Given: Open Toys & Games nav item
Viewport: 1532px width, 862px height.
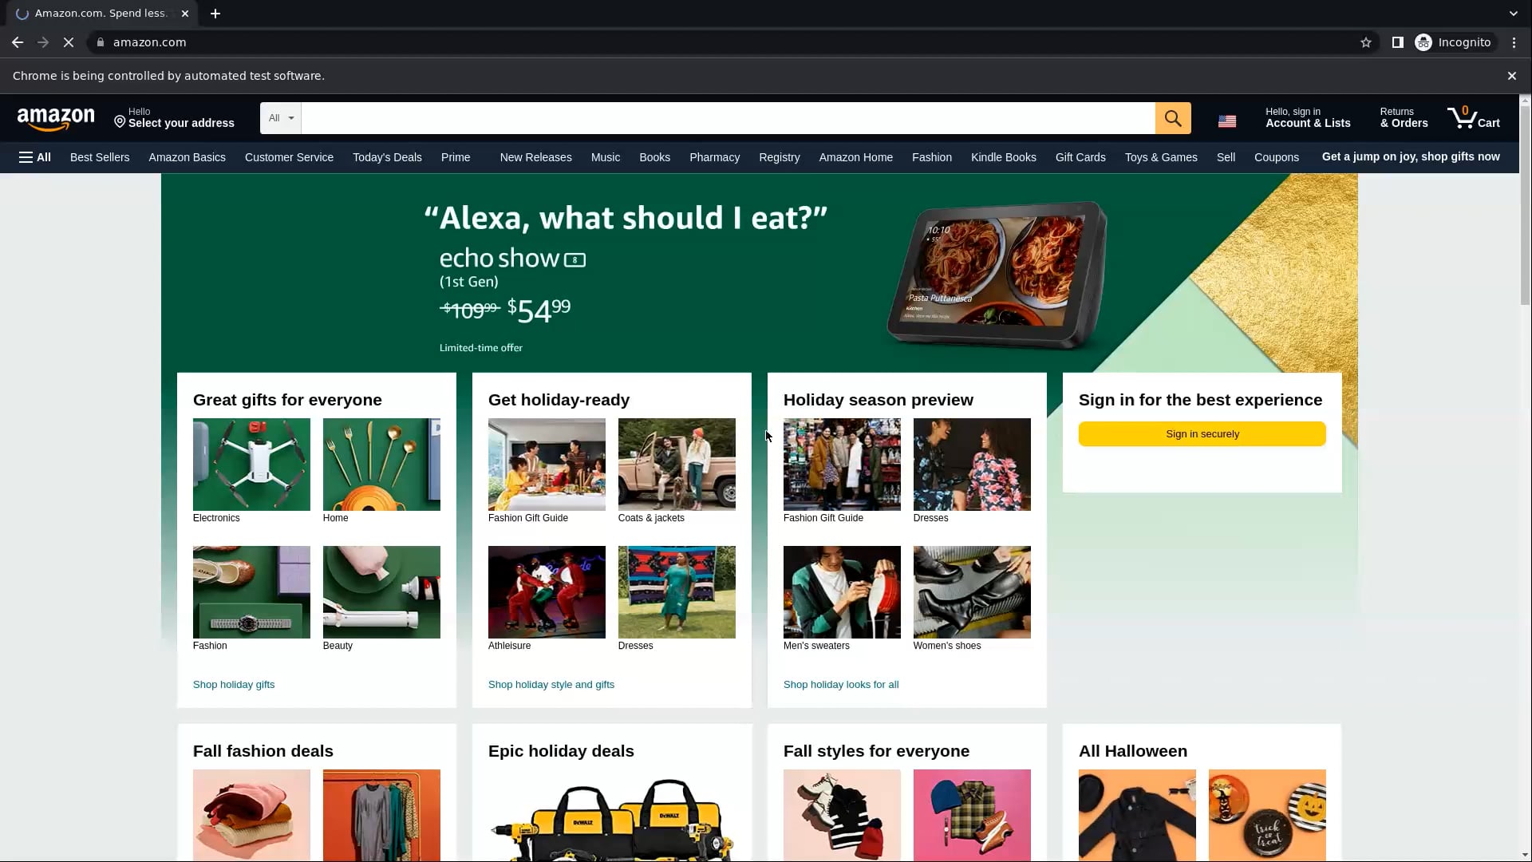Looking at the screenshot, I should tap(1161, 157).
